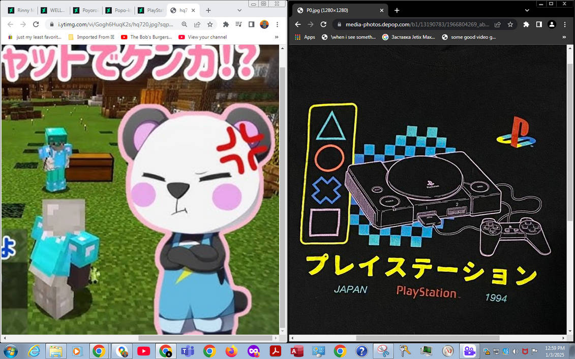Open 'The Bob's Burgers' bookmark

point(146,37)
